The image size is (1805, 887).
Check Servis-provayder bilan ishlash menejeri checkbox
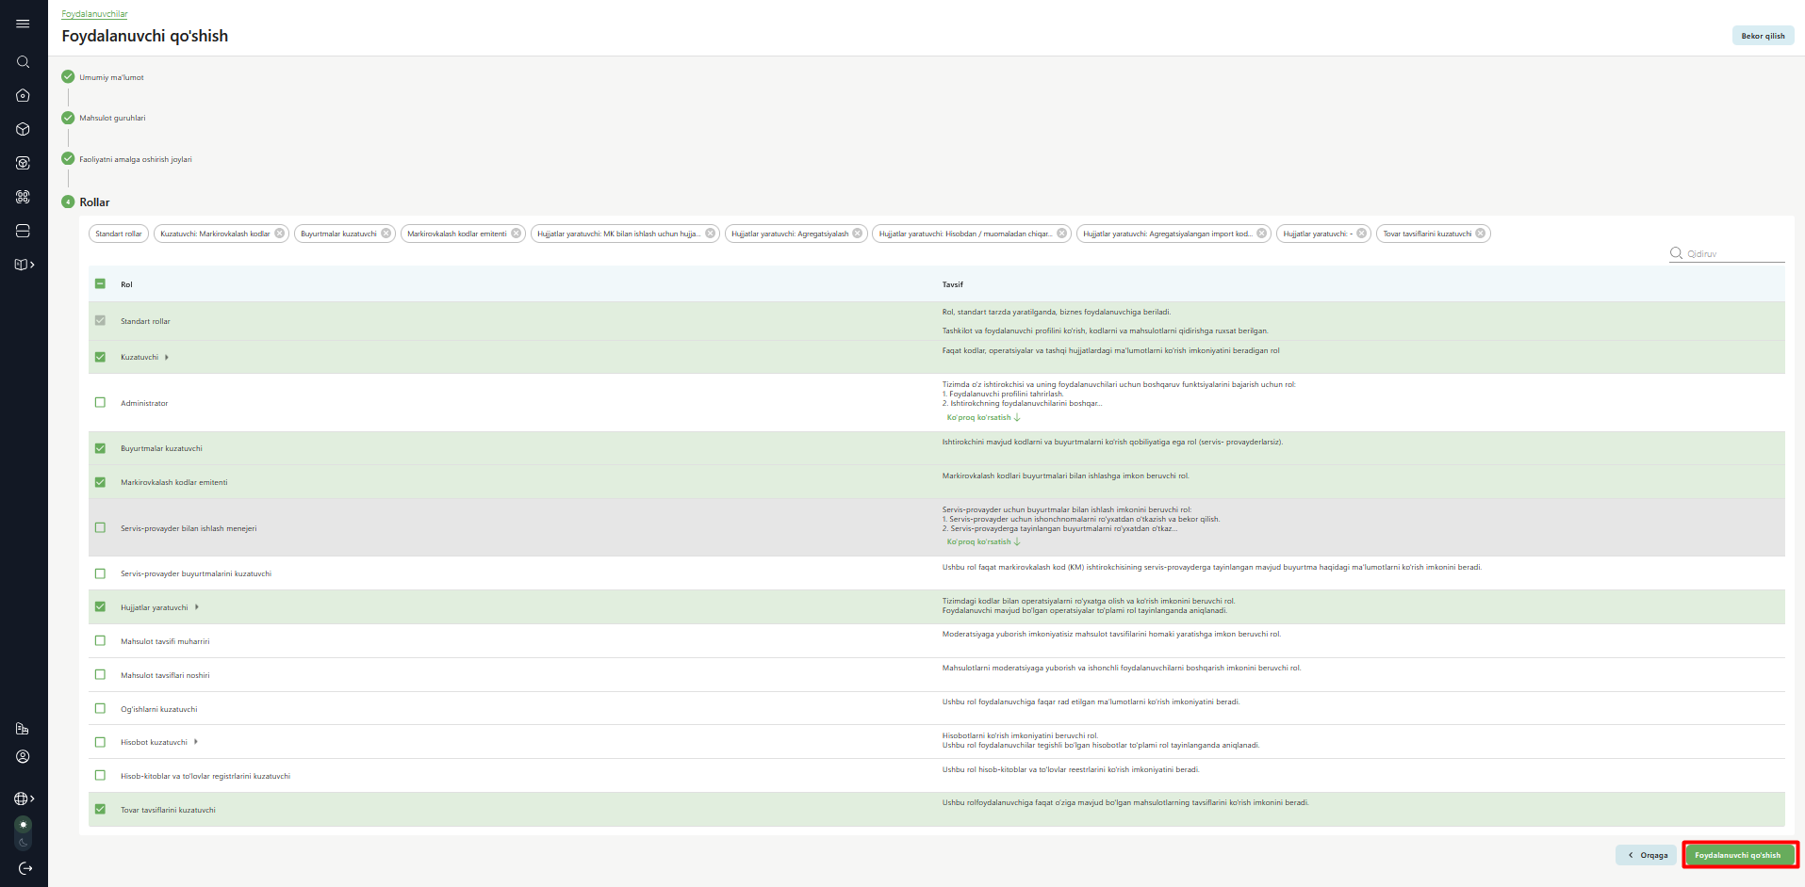coord(100,527)
